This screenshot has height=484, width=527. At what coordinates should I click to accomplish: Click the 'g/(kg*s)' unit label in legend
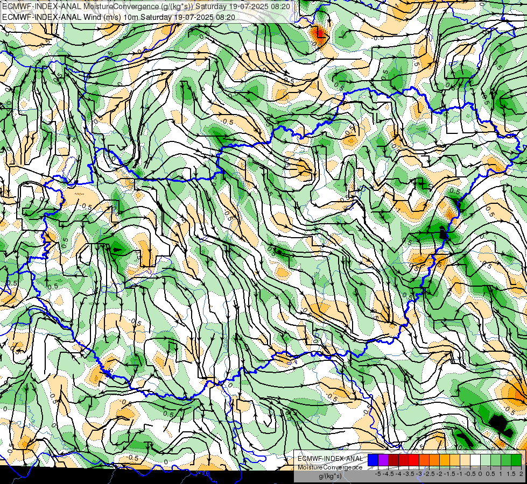(x=330, y=476)
